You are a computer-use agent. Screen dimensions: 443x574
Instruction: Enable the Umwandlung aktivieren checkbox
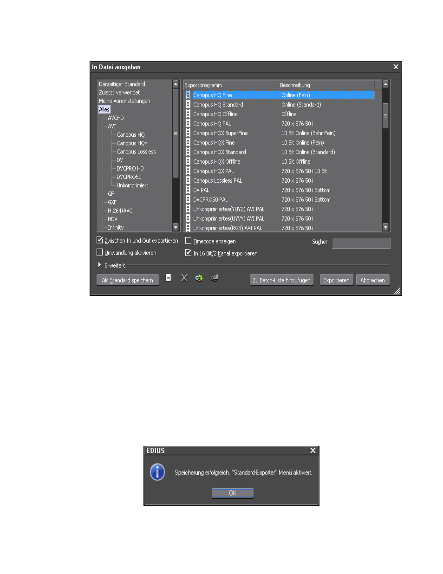click(x=99, y=252)
